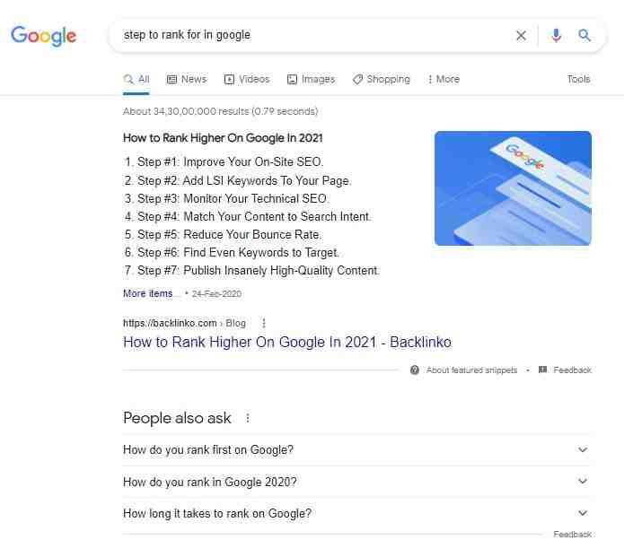Expand How do you rank in Google 2020
This screenshot has height=557, width=624.
(357, 482)
